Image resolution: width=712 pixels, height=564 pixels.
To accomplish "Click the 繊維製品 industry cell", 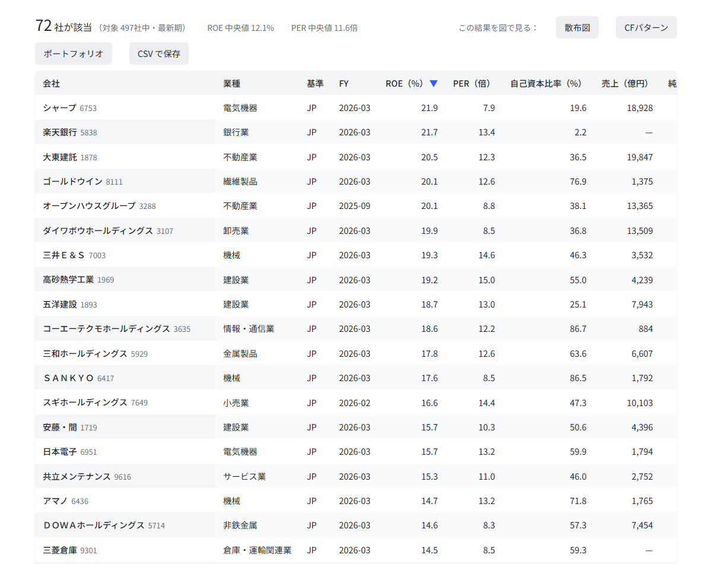I will point(240,182).
